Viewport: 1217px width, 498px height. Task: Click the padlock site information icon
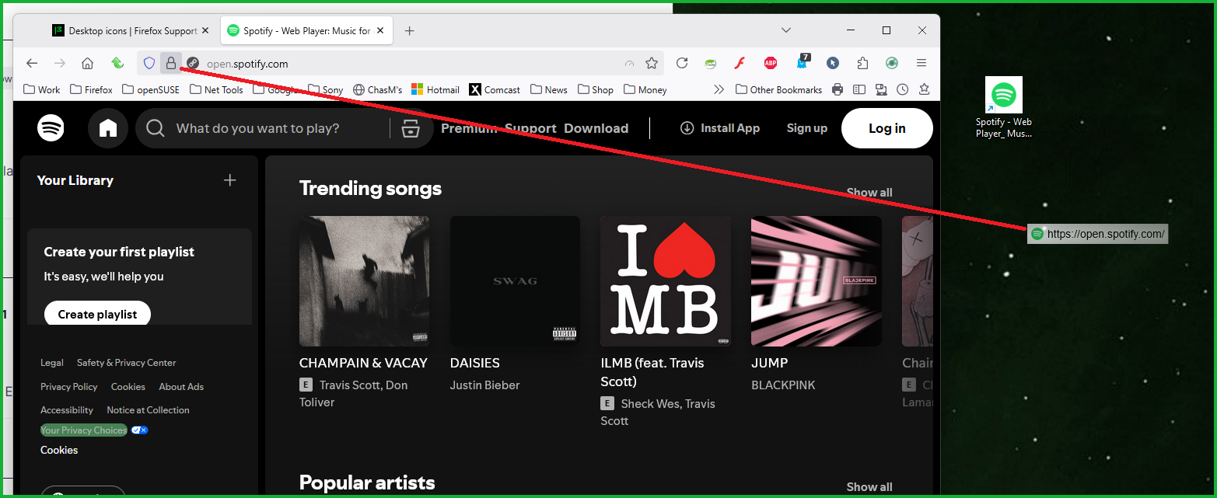[171, 63]
